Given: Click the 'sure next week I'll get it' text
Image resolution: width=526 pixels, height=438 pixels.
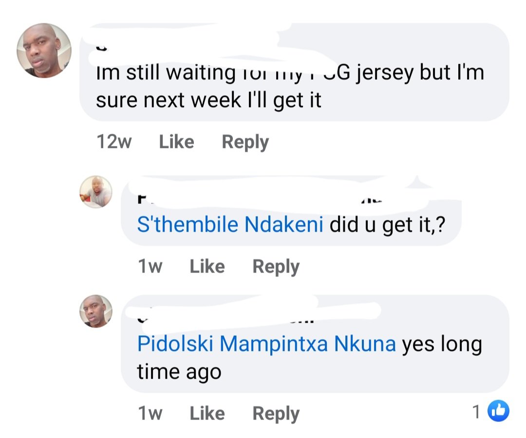Looking at the screenshot, I should coord(208,100).
